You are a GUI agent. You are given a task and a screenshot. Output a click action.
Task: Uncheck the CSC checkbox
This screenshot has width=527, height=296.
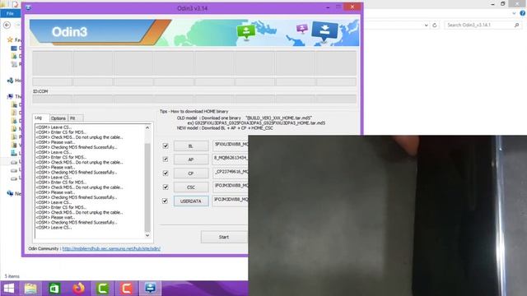click(x=166, y=187)
